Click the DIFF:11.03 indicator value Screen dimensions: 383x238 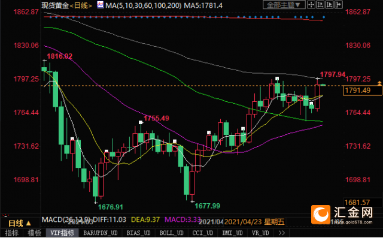click(x=110, y=219)
